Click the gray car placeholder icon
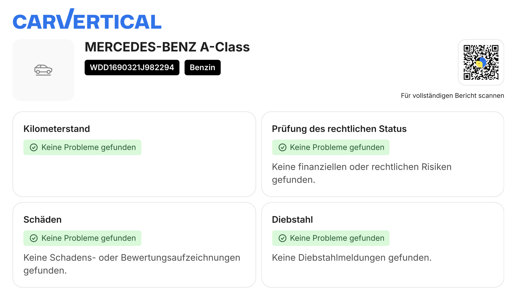 (x=43, y=70)
